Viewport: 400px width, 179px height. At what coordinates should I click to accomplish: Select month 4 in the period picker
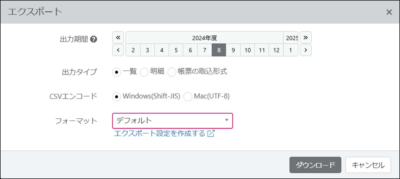pos(162,50)
